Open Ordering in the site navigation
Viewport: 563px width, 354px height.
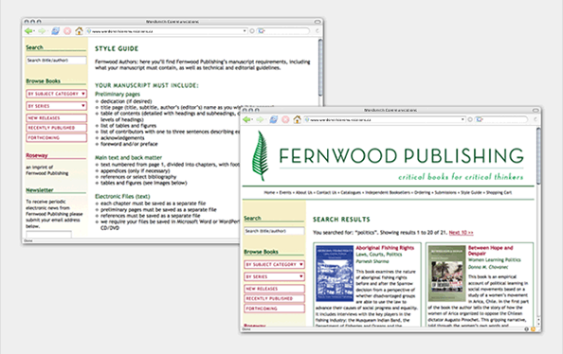[423, 192]
